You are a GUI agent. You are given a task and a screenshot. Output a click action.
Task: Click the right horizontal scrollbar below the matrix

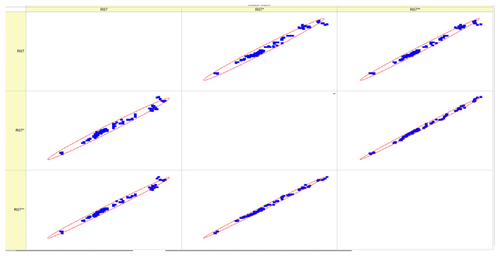pyautogui.click(x=258, y=251)
